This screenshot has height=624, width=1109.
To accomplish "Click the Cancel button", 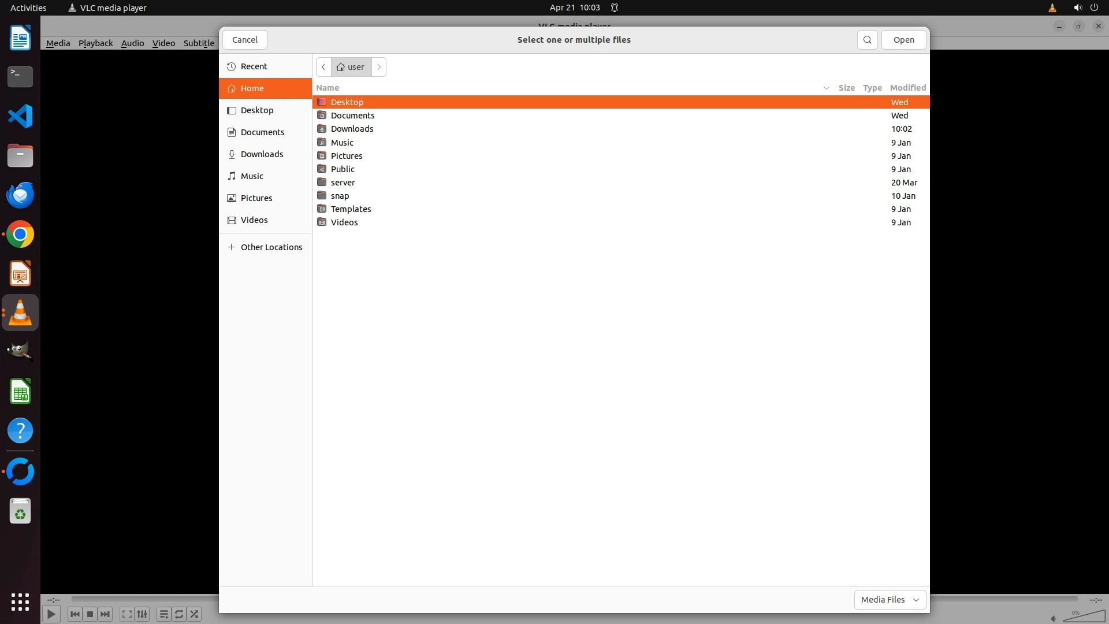I will click(x=244, y=40).
